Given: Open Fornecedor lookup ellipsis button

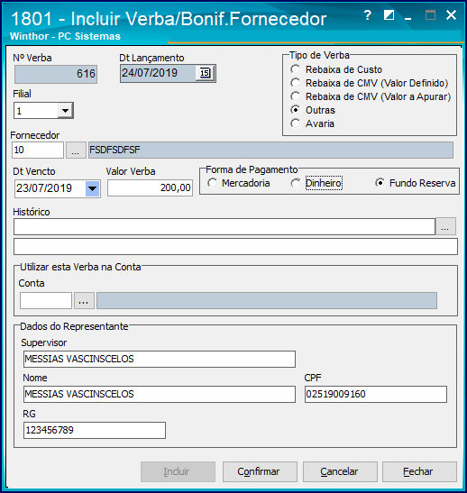Looking at the screenshot, I should point(76,150).
